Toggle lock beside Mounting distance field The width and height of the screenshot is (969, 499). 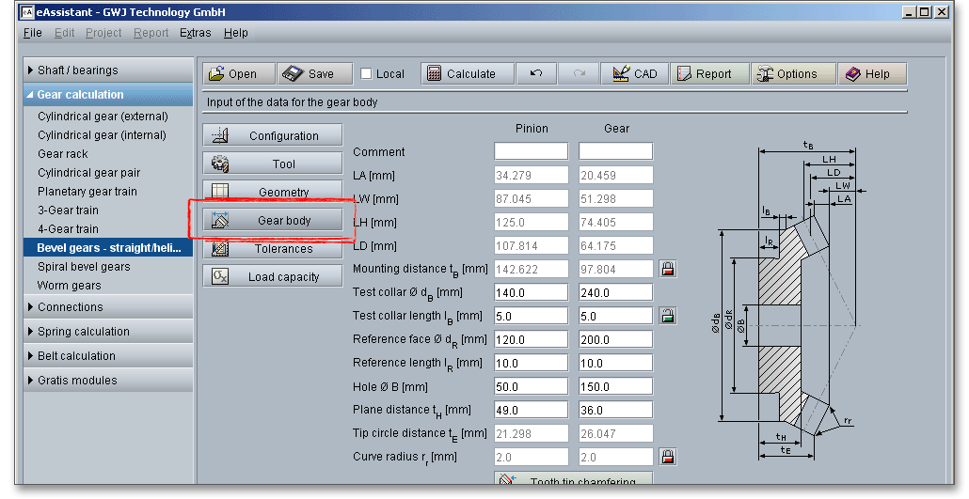[668, 269]
